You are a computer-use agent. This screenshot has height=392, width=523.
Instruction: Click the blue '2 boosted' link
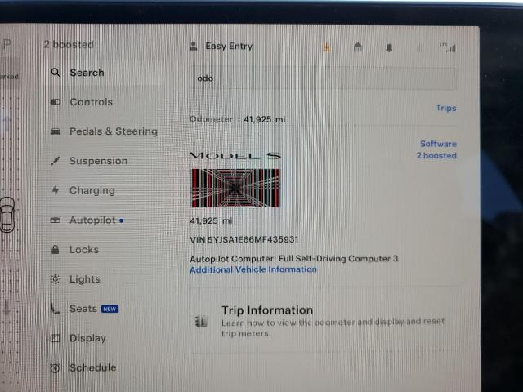[x=436, y=156]
